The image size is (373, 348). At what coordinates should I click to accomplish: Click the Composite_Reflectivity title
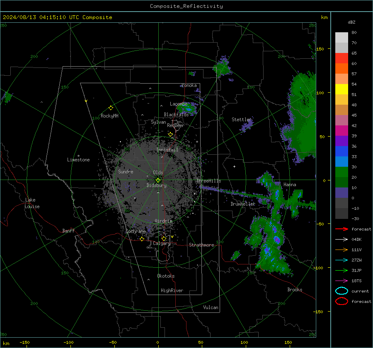(186, 6)
